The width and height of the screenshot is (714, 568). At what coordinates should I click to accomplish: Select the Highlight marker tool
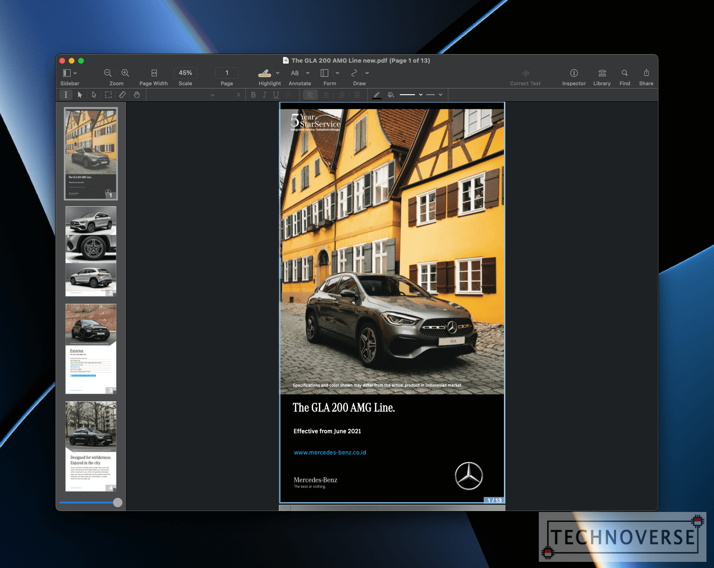click(265, 73)
